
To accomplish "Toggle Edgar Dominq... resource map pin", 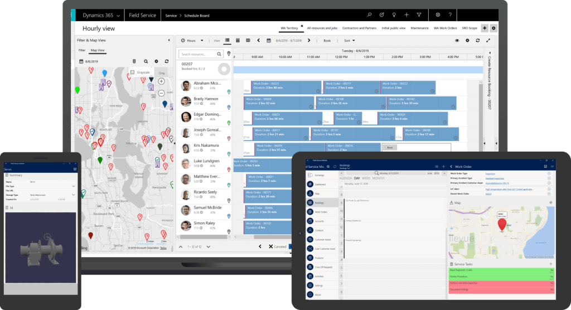I will point(229,123).
